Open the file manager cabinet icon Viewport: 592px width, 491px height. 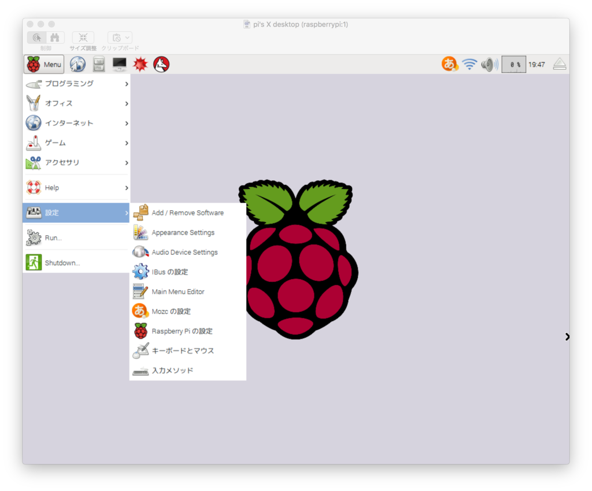coord(99,64)
